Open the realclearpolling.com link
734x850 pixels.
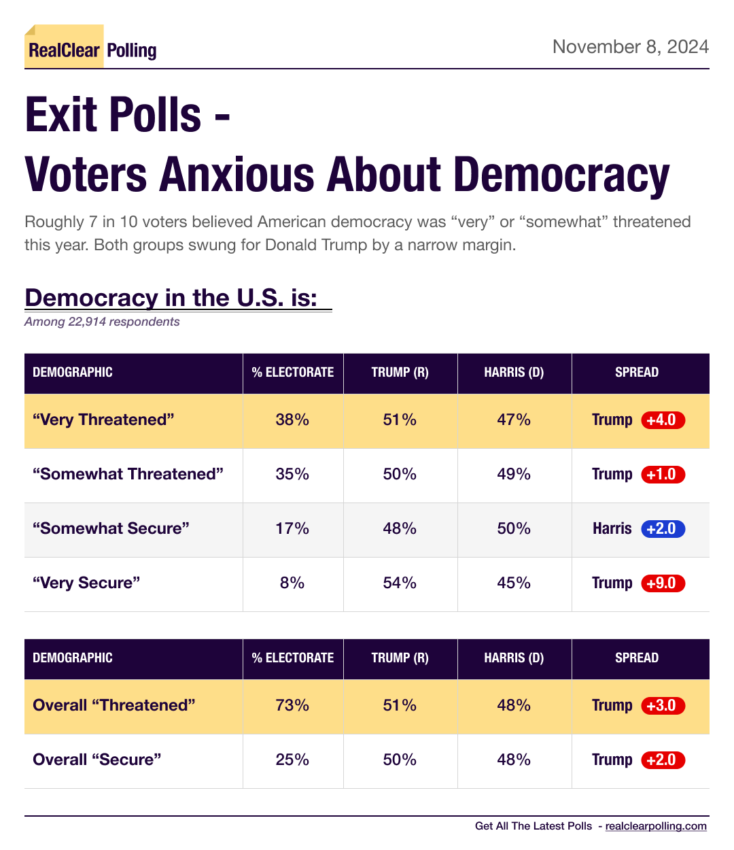(656, 826)
